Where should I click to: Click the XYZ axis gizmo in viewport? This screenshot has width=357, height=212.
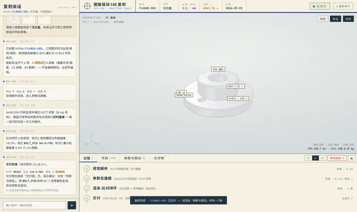pos(91,140)
